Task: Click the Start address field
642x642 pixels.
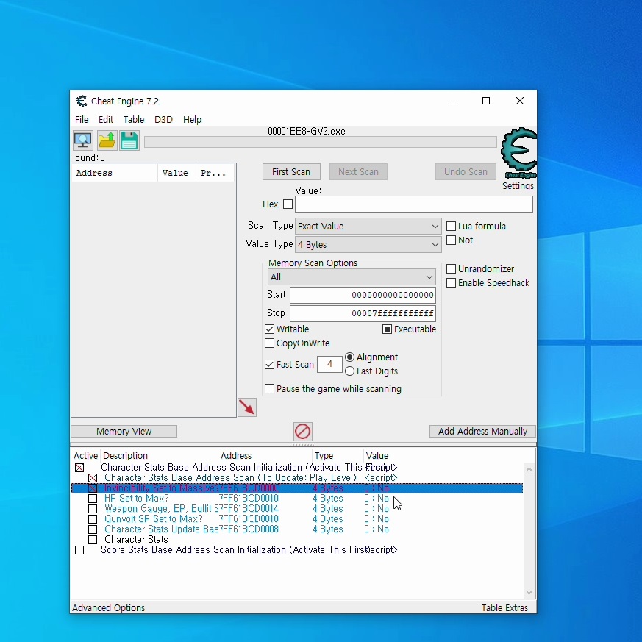Action: click(x=363, y=295)
